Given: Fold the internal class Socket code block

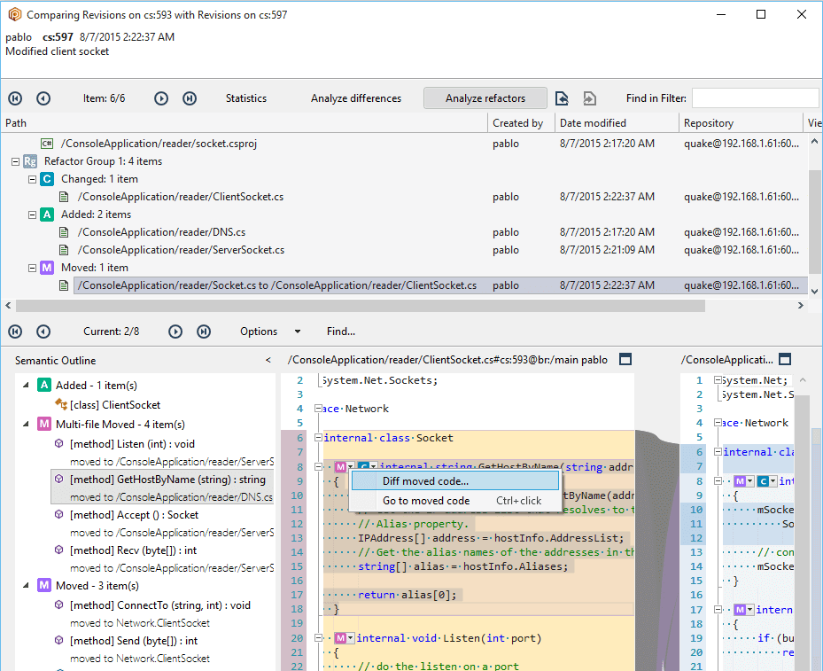Looking at the screenshot, I should [318, 438].
